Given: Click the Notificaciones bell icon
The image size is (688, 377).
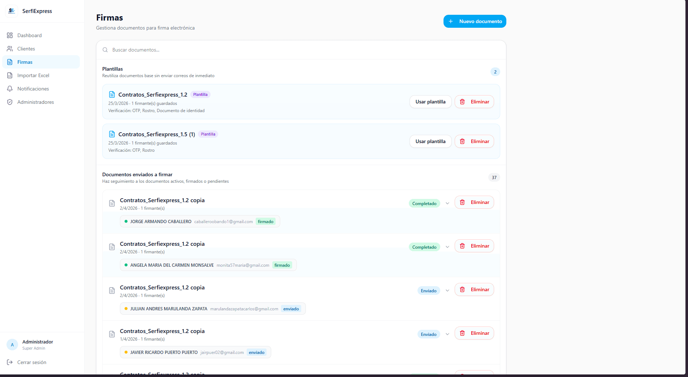Looking at the screenshot, I should point(10,89).
